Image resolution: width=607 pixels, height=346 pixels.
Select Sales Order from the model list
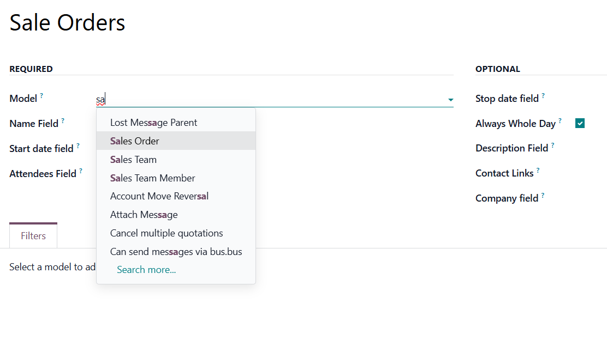(x=135, y=141)
